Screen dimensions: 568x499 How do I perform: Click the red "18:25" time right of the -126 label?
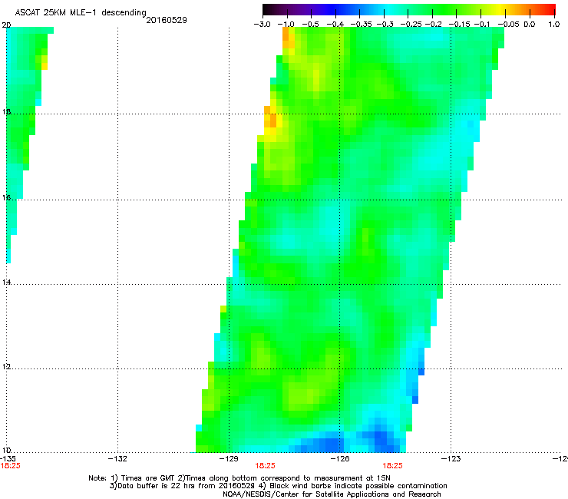pyautogui.click(x=393, y=466)
